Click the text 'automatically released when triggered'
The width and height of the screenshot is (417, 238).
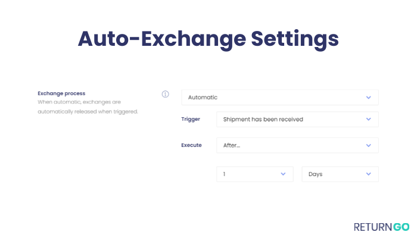88,112
